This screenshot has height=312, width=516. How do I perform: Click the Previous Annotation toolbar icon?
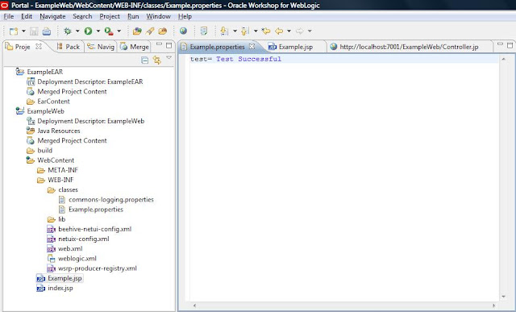pyautogui.click(x=245, y=31)
